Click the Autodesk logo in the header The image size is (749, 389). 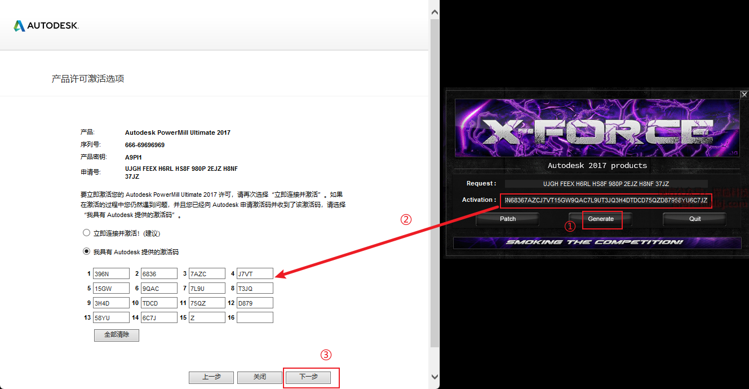tap(46, 25)
